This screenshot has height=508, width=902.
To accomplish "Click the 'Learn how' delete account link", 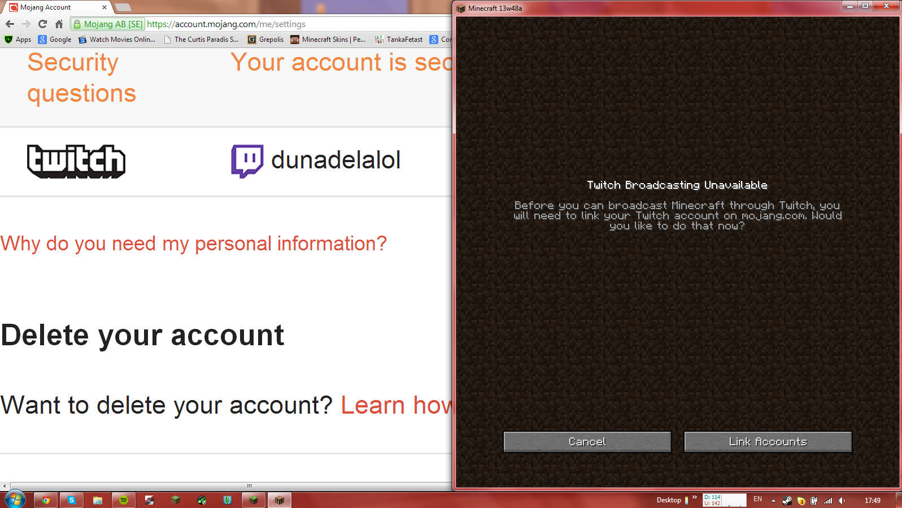I will click(396, 405).
